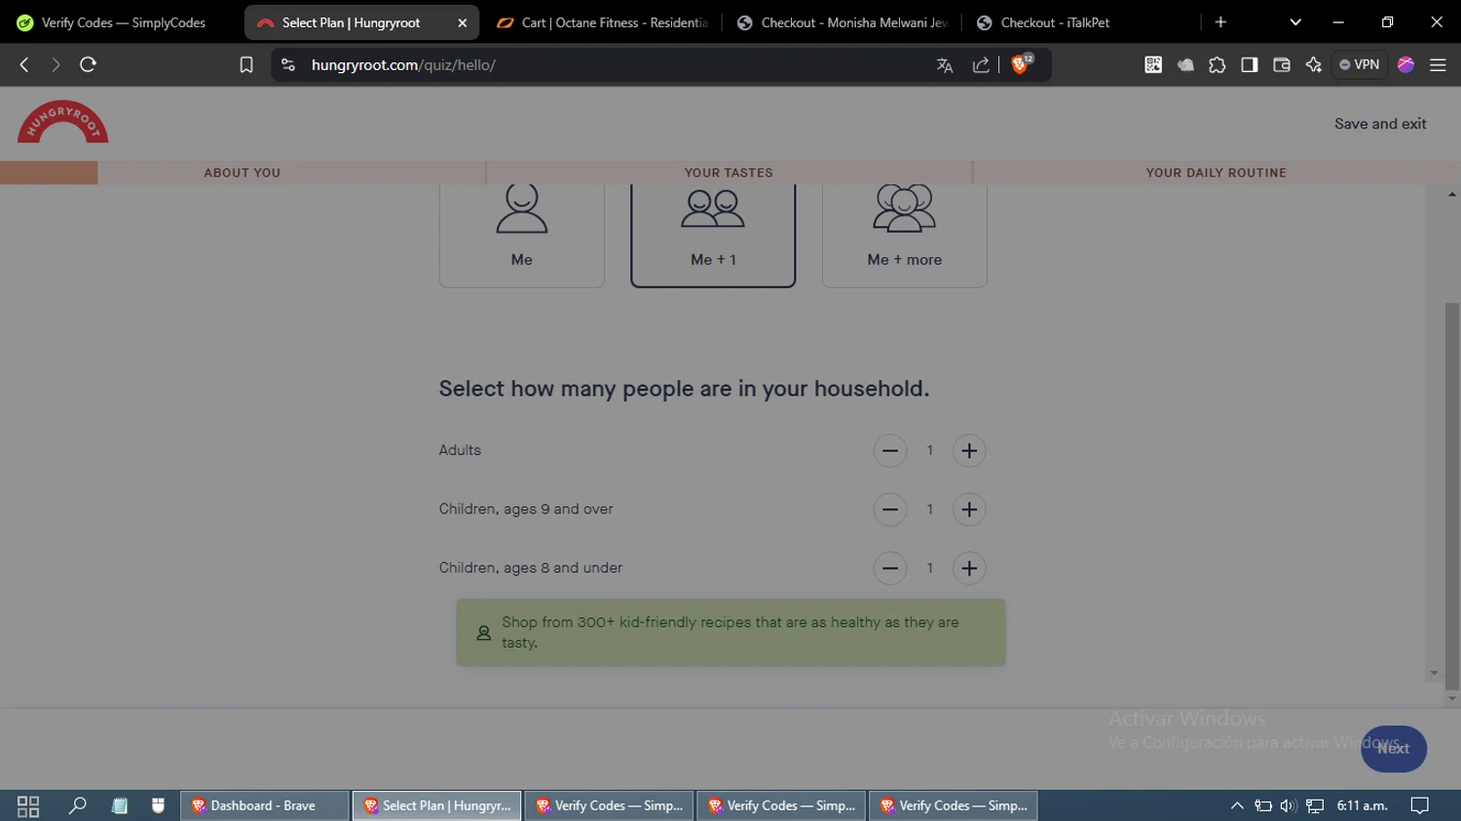1461x821 pixels.
Task: Open the Brave hamburger main menu
Action: click(1438, 65)
